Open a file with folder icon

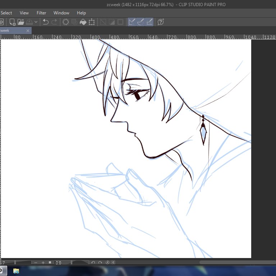[21, 22]
